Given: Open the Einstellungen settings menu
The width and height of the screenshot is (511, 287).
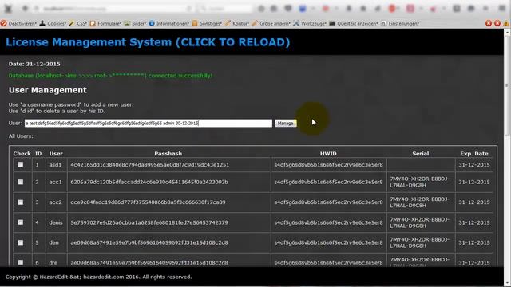Looking at the screenshot, I should (400, 23).
